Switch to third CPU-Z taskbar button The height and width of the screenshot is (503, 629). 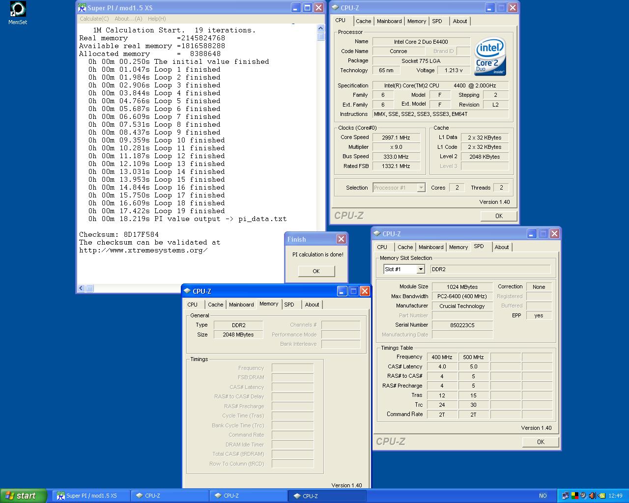[327, 496]
